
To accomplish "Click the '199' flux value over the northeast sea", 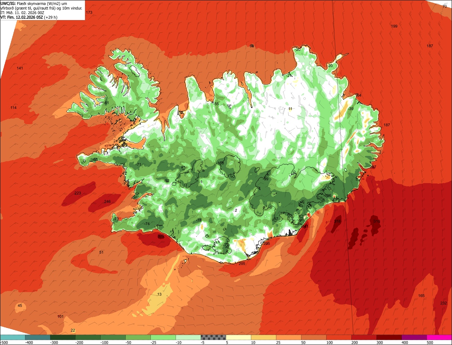I will pos(394,26).
